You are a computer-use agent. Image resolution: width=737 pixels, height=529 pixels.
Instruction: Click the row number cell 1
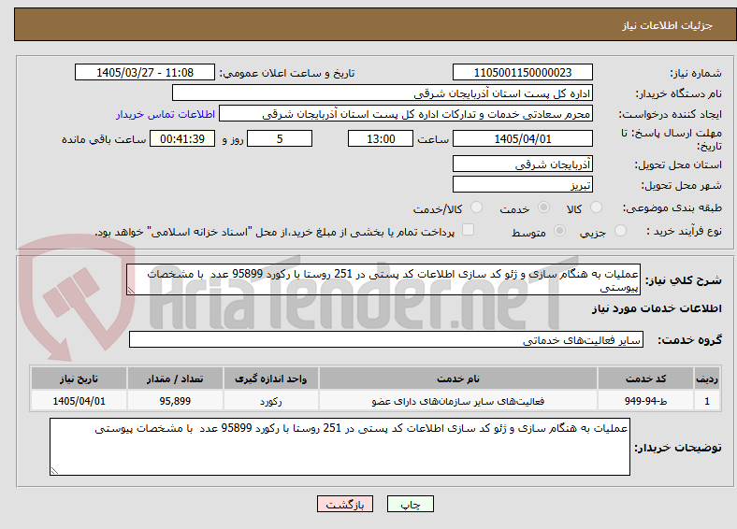[x=707, y=401]
